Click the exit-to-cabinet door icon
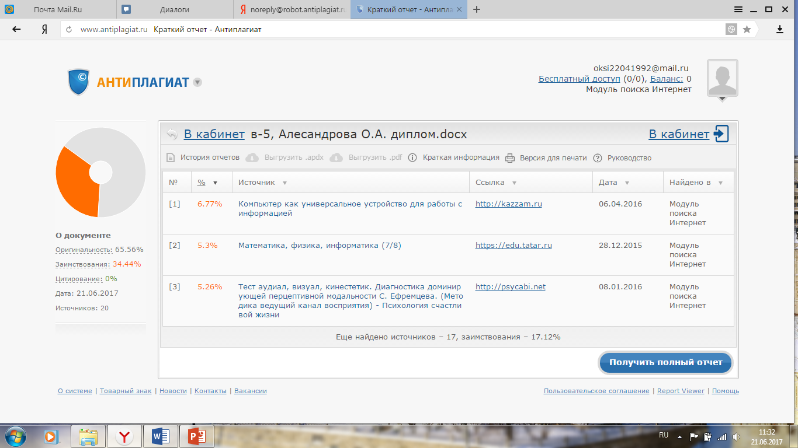The height and width of the screenshot is (448, 798). (721, 134)
